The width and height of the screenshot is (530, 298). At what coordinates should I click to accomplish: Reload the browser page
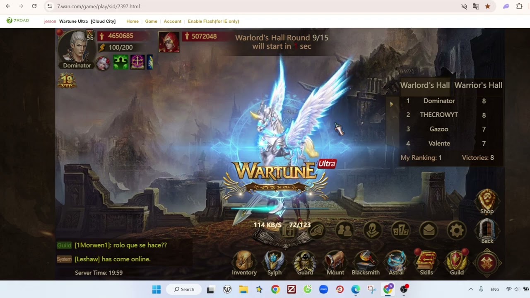pos(34,6)
